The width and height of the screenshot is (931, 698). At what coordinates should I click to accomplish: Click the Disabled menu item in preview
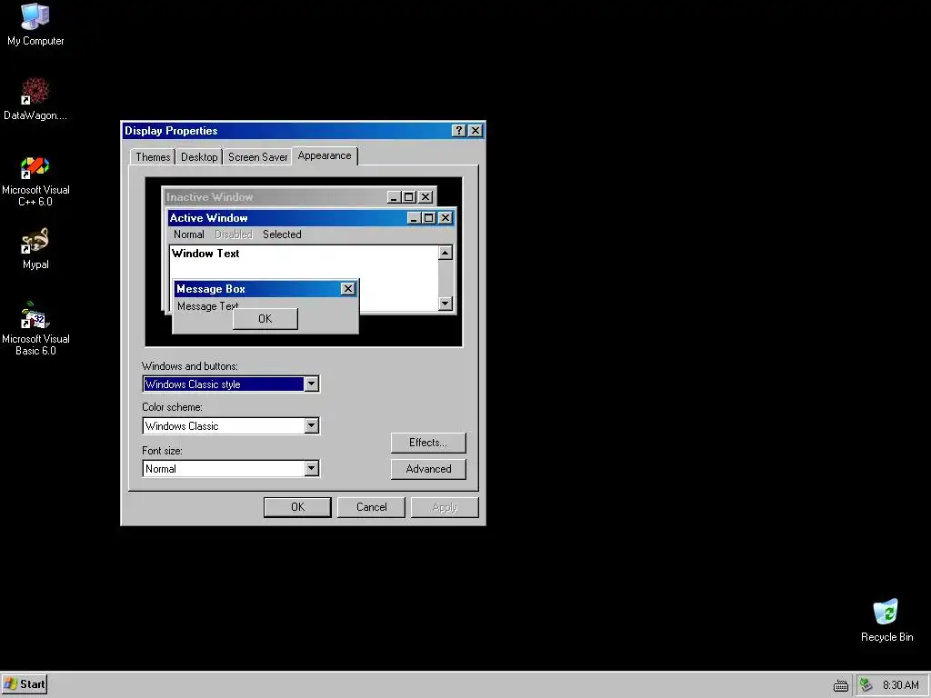coord(234,234)
